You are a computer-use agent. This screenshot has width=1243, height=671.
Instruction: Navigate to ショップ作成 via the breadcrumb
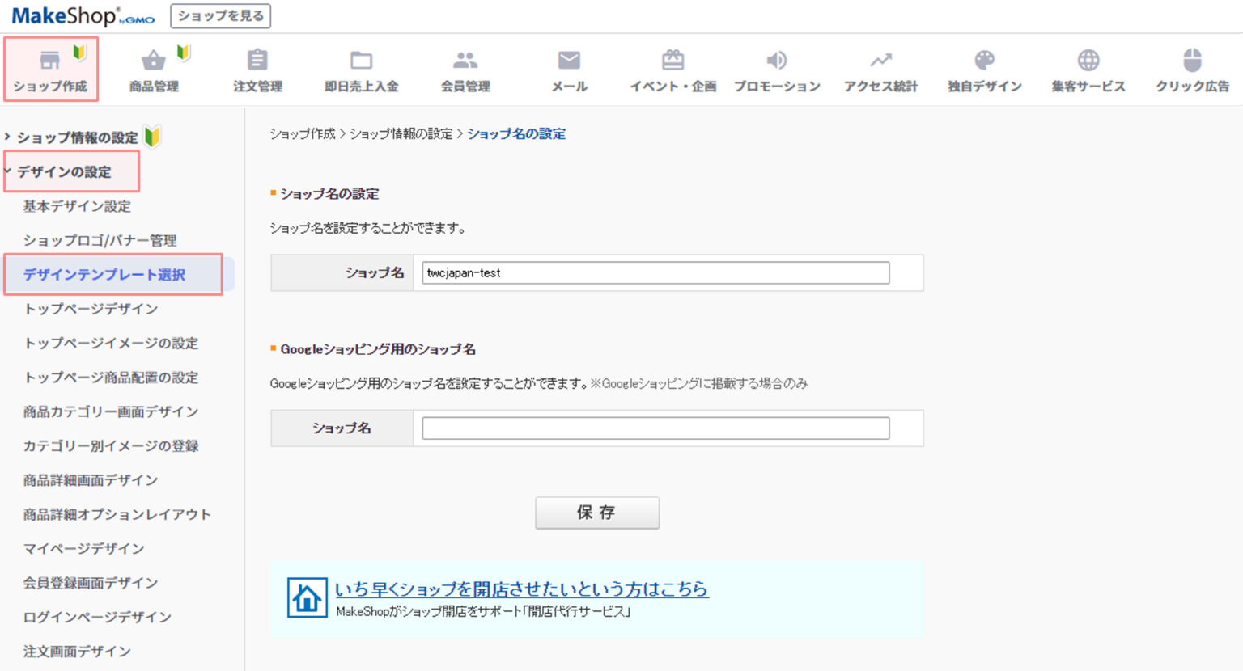tap(299, 133)
